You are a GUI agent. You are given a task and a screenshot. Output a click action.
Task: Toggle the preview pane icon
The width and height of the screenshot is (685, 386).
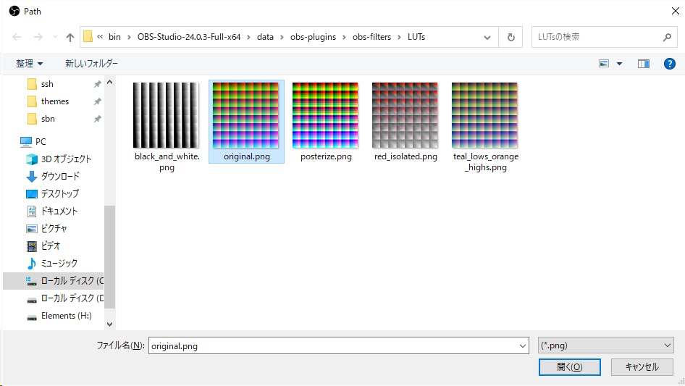[643, 64]
